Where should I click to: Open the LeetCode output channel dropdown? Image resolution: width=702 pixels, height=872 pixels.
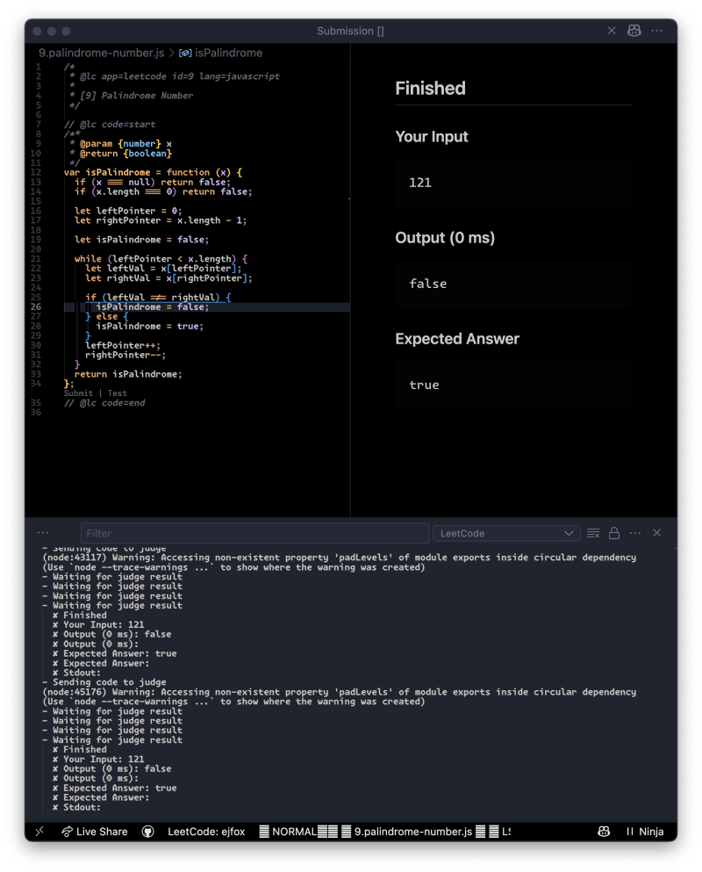tap(506, 533)
